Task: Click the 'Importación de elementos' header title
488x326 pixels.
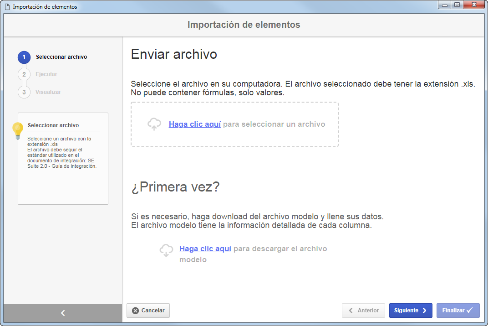Action: click(x=244, y=25)
